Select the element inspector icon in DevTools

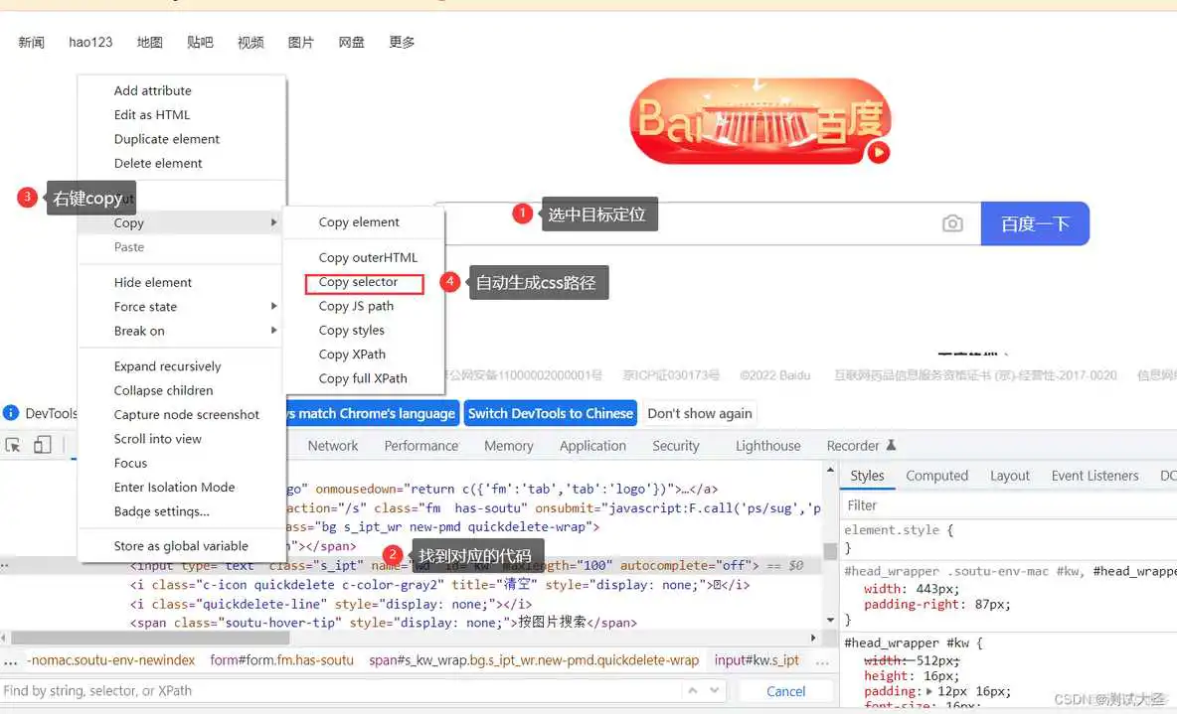pos(14,445)
